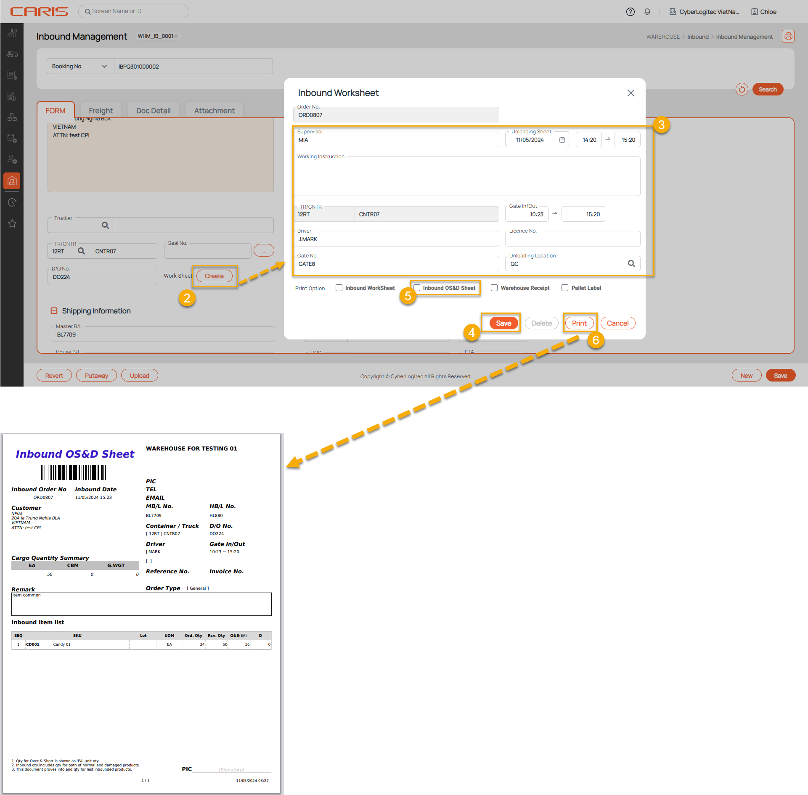The height and width of the screenshot is (795, 808).
Task: Click the printer icon near breadcrumb
Action: pos(788,37)
